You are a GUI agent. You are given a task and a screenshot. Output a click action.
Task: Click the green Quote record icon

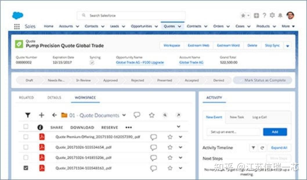19,44
